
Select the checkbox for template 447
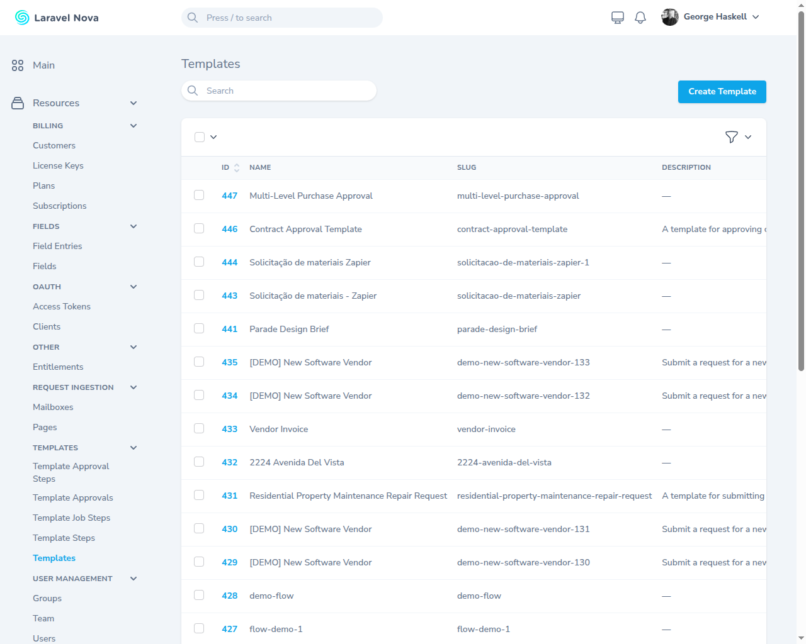199,196
